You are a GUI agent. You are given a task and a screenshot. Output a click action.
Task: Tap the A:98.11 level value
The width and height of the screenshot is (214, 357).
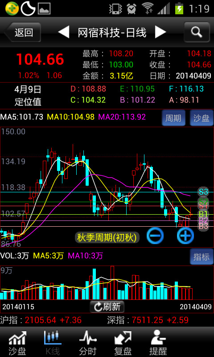(184, 100)
